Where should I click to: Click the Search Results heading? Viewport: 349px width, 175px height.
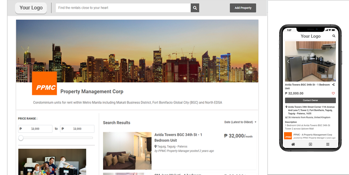tap(117, 123)
